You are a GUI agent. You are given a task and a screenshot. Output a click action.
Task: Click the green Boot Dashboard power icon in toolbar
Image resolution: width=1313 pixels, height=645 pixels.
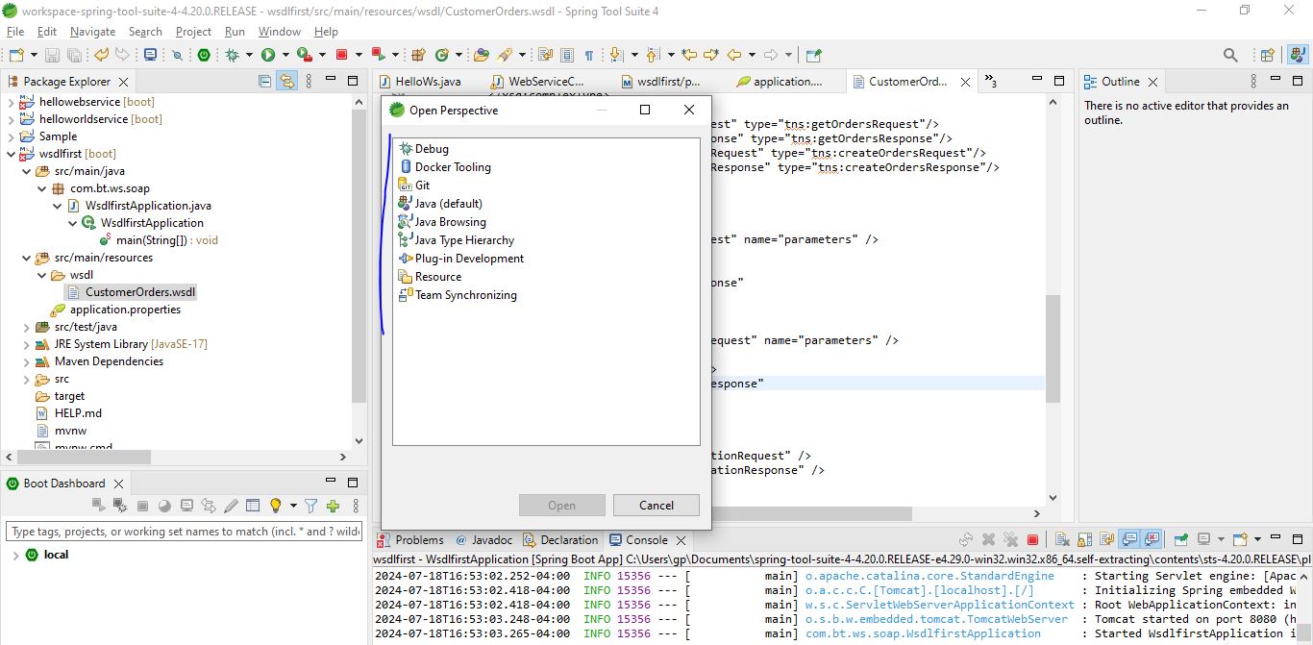pos(204,56)
